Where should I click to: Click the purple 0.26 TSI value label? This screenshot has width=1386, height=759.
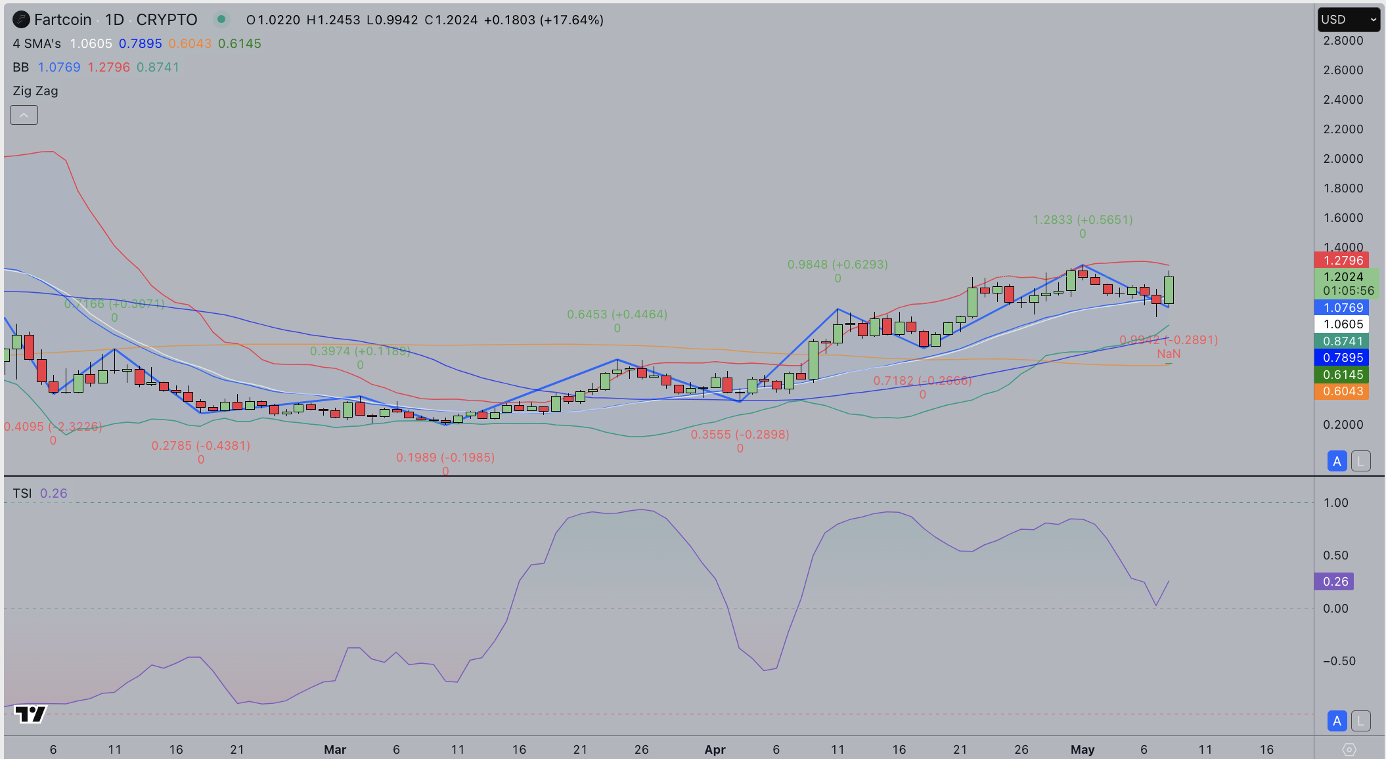pos(1334,582)
